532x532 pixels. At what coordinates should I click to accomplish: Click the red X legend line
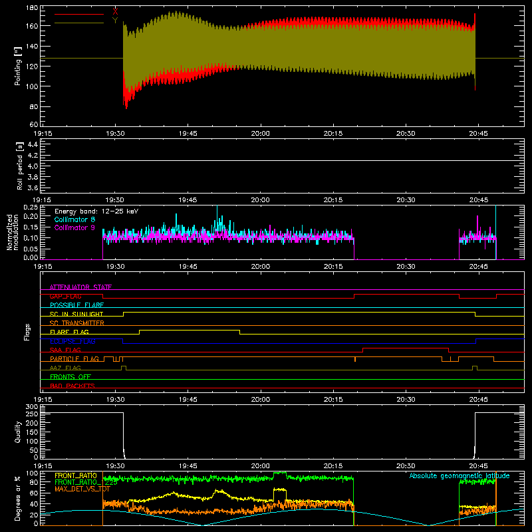coord(79,14)
